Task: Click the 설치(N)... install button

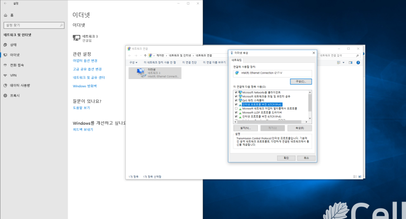Action: point(246,128)
